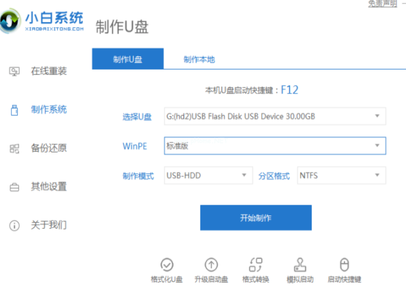Open the WinPE 标准版 version dropdown
This screenshot has width=406, height=289.
(377, 145)
